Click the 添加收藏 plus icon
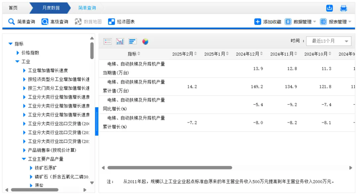 click(x=257, y=22)
